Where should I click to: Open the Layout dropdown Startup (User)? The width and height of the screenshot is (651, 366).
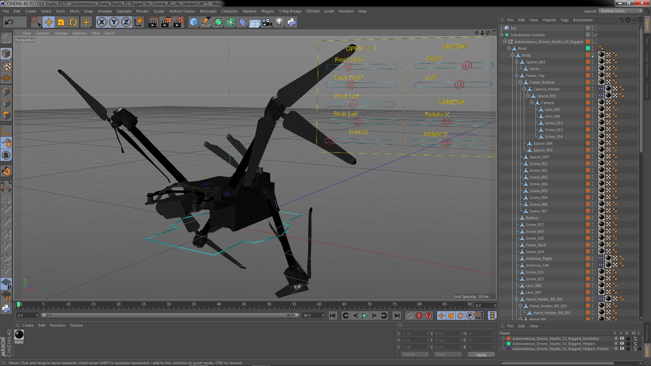[x=620, y=11]
